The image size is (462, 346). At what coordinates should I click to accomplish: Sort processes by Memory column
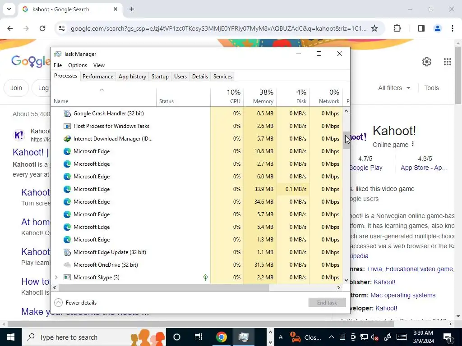click(x=260, y=96)
